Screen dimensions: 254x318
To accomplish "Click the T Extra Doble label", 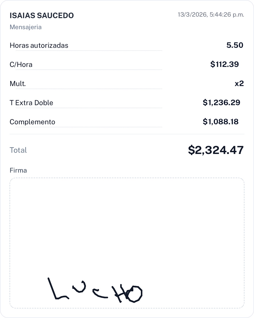I will [31, 103].
